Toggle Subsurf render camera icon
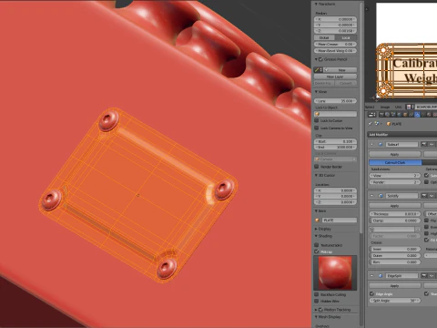437x328 pixels. (x=424, y=144)
